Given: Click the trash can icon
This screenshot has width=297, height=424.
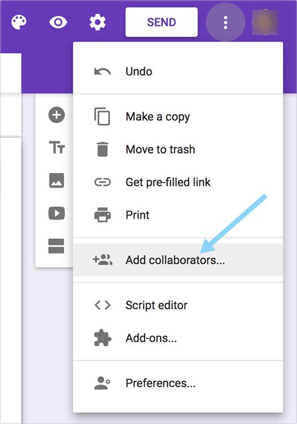Looking at the screenshot, I should click(102, 149).
